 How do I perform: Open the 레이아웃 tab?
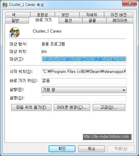tap(120, 20)
